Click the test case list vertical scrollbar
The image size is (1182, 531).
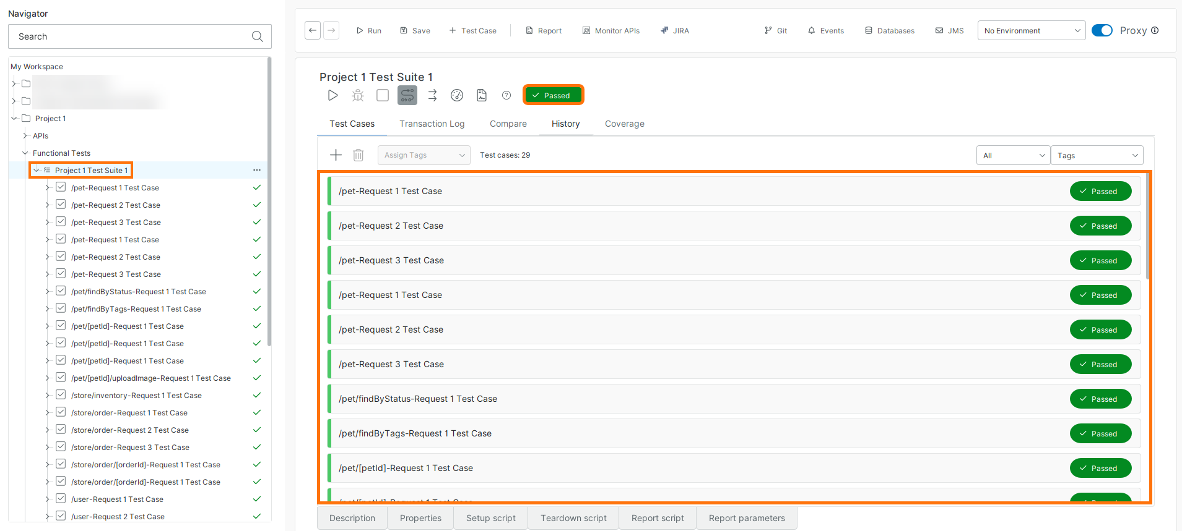pyautogui.click(x=1147, y=226)
